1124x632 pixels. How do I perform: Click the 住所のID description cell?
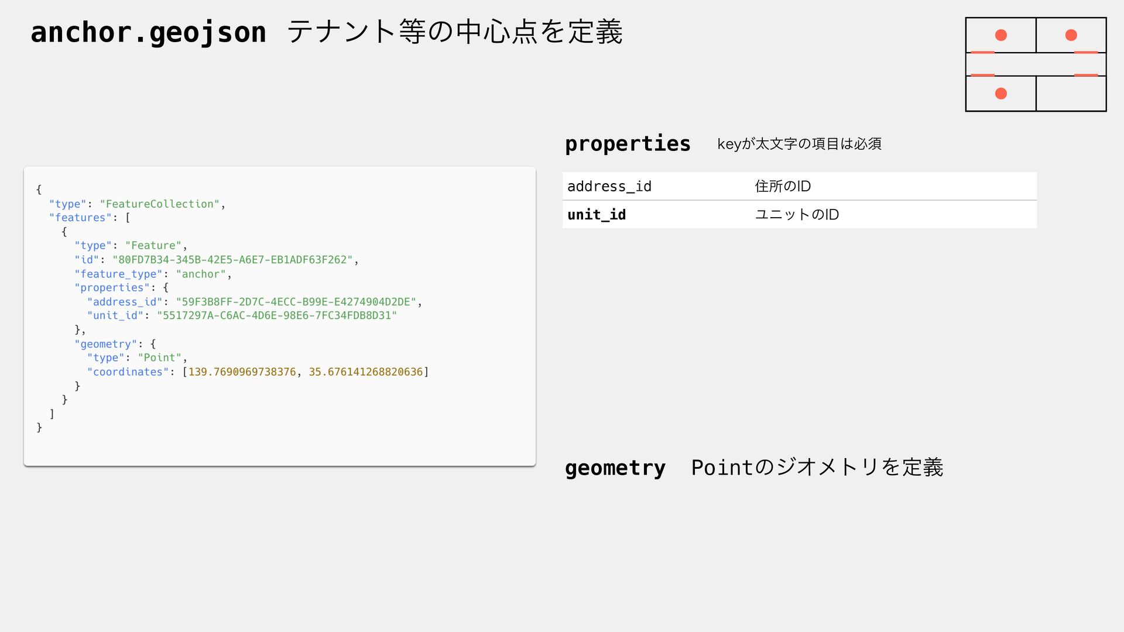[783, 186]
